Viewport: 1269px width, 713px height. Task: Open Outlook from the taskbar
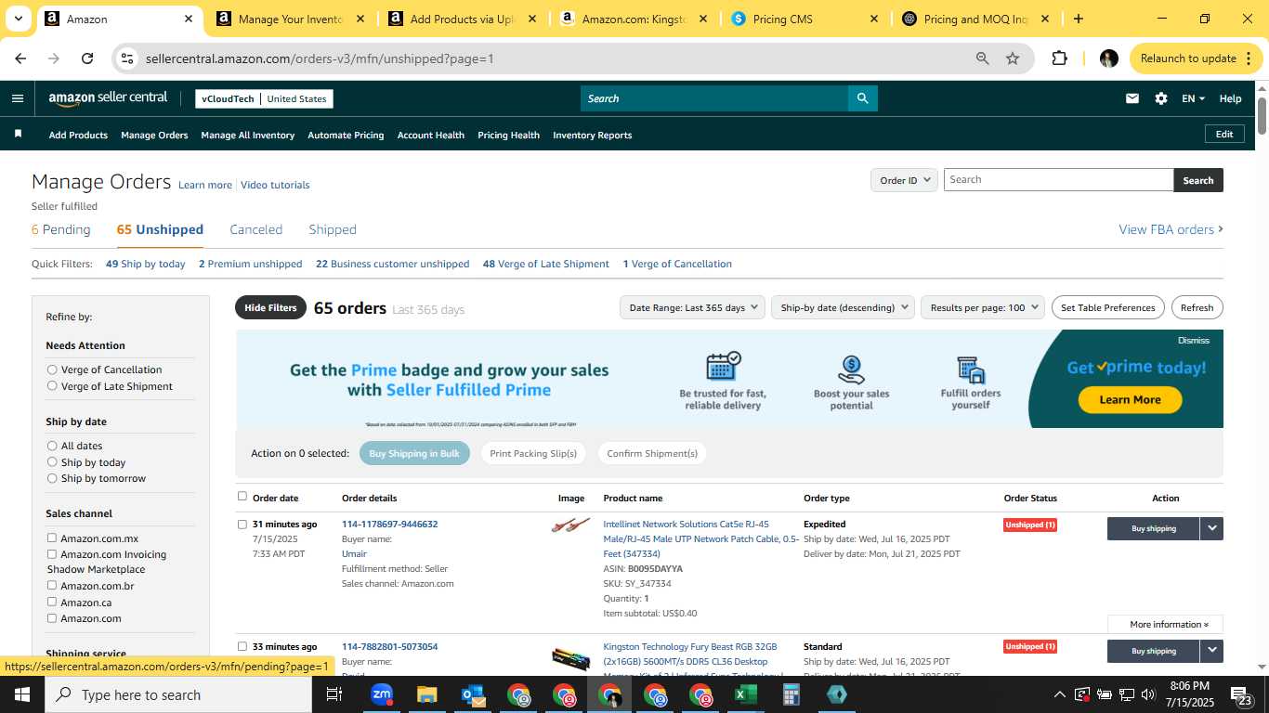472,694
